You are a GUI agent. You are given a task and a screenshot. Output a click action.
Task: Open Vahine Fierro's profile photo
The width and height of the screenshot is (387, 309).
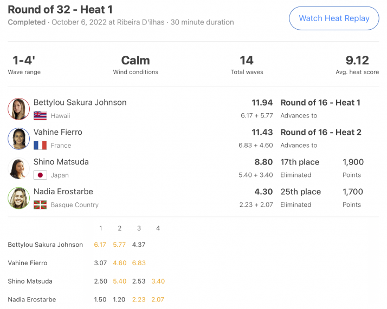click(x=19, y=139)
